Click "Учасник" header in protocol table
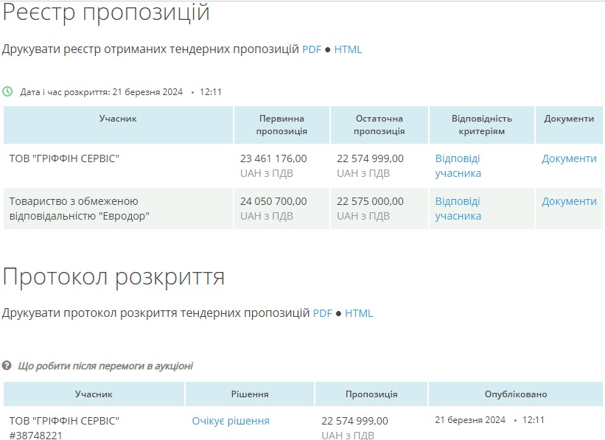The height and width of the screenshot is (440, 605). coord(94,394)
